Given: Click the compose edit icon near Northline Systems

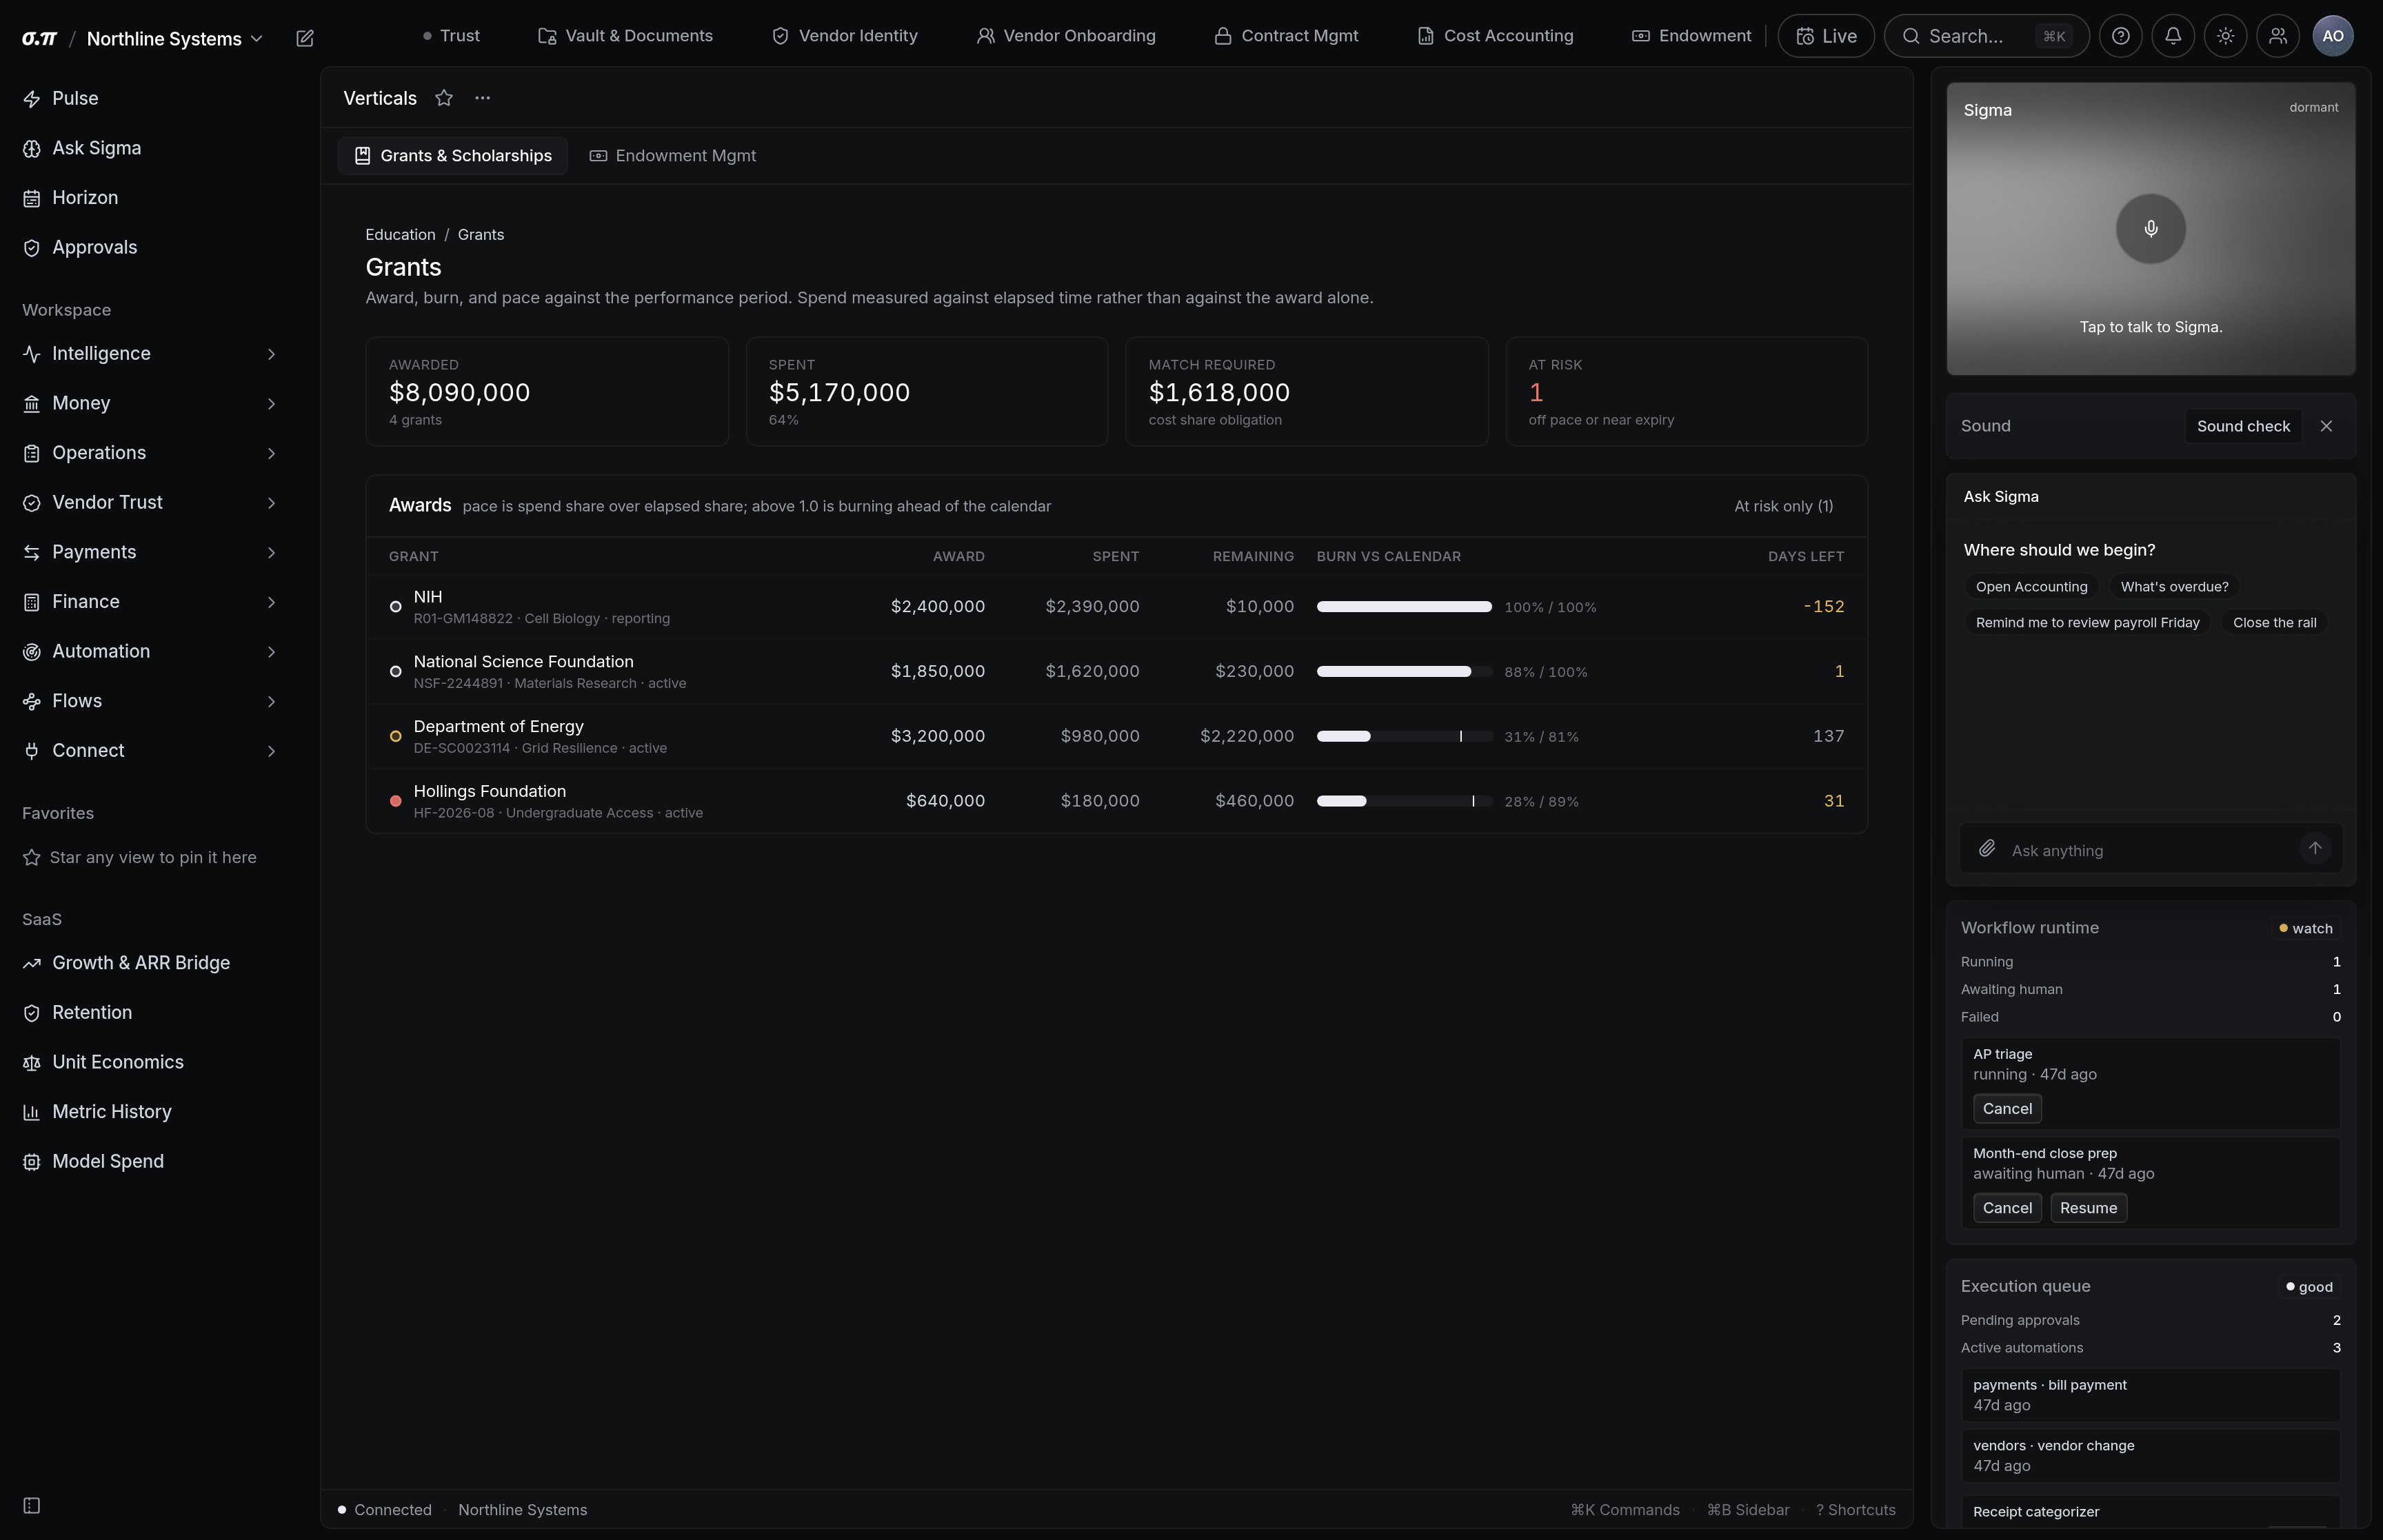Looking at the screenshot, I should point(305,38).
